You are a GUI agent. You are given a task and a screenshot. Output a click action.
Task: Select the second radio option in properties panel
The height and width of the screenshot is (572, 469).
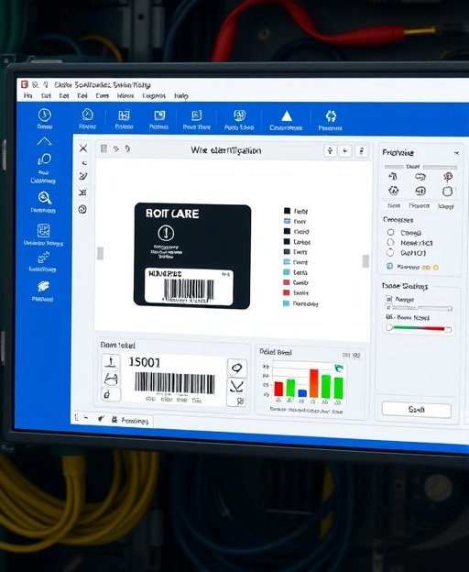(390, 242)
